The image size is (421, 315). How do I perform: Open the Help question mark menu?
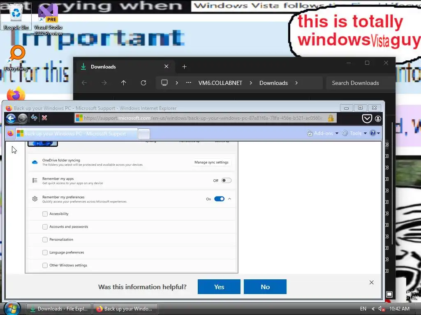[x=375, y=133]
